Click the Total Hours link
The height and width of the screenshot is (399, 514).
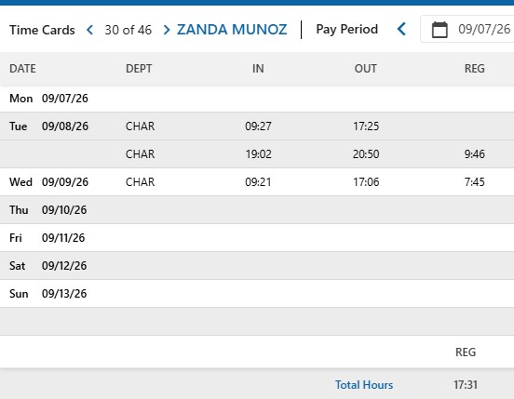pos(364,385)
